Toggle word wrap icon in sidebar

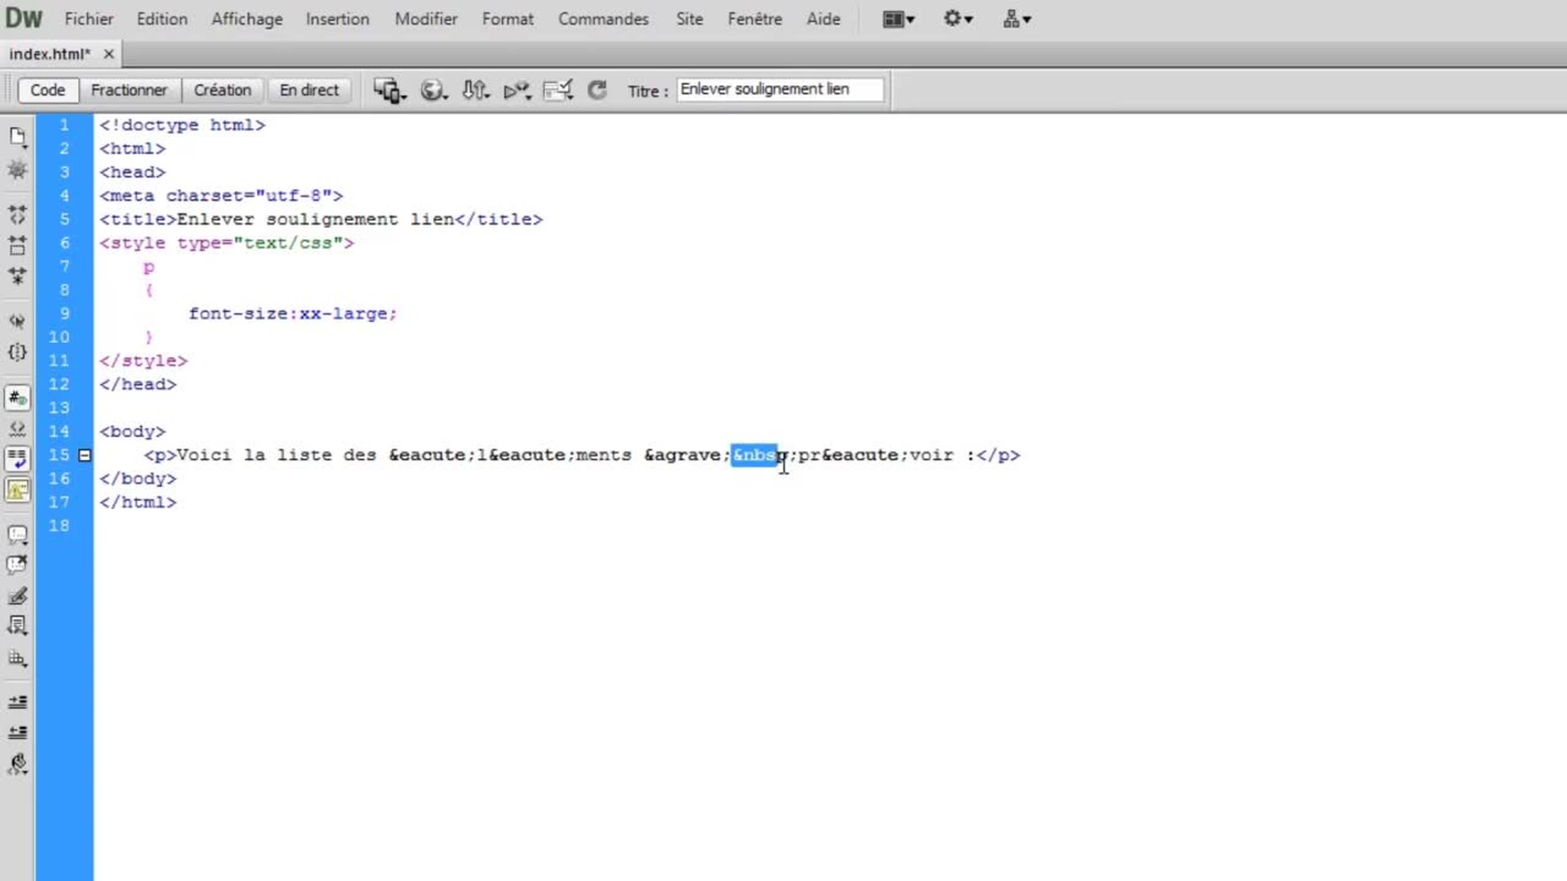pyautogui.click(x=17, y=459)
